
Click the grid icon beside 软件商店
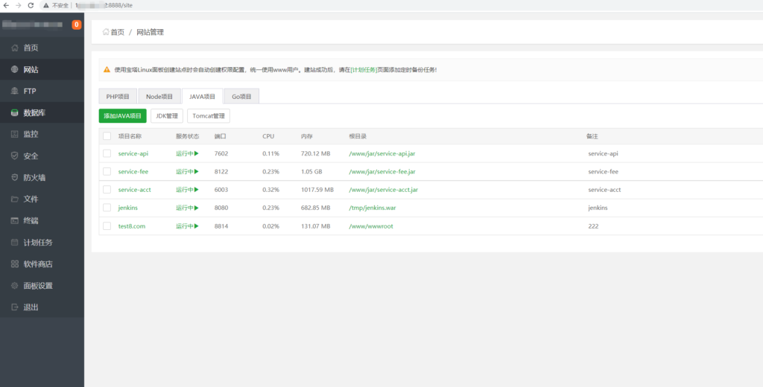(x=15, y=264)
